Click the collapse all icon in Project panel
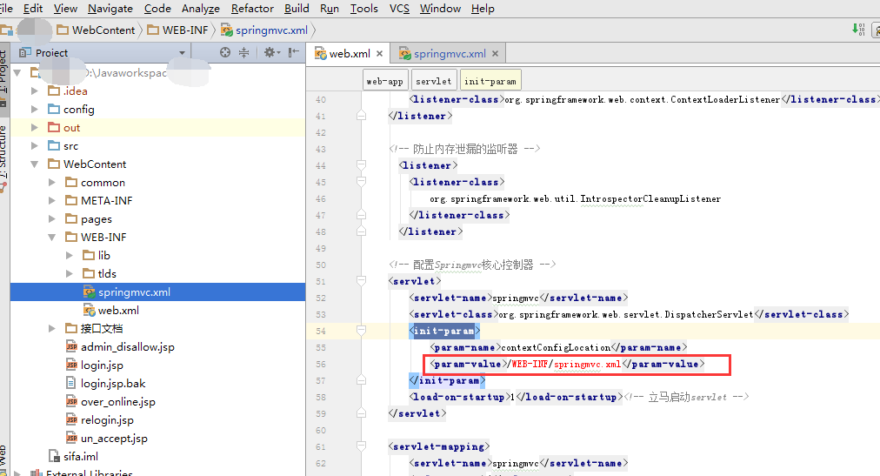This screenshot has width=880, height=476. coord(244,52)
